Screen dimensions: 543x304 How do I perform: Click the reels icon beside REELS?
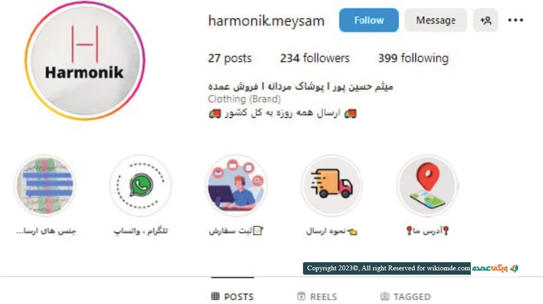301,296
